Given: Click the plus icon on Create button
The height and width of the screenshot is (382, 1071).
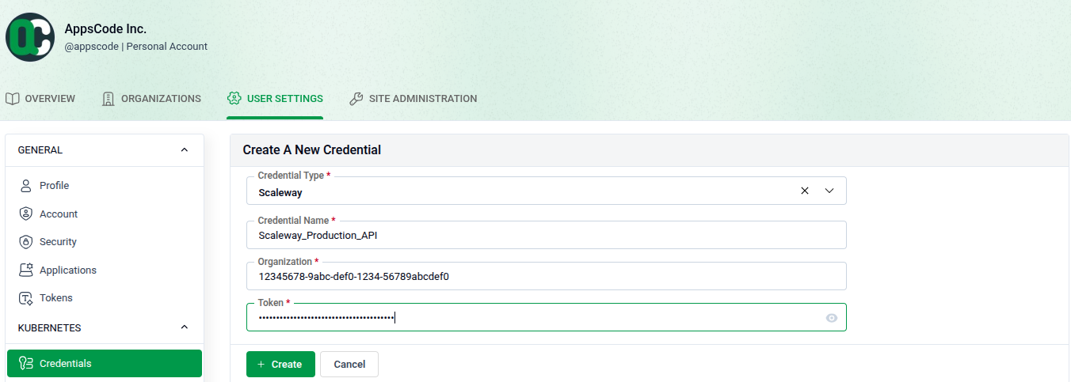Looking at the screenshot, I should 261,365.
